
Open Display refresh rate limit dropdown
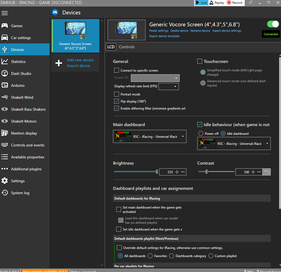(169, 87)
